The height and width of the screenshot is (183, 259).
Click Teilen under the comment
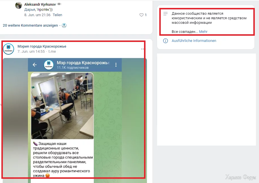pos(57,15)
